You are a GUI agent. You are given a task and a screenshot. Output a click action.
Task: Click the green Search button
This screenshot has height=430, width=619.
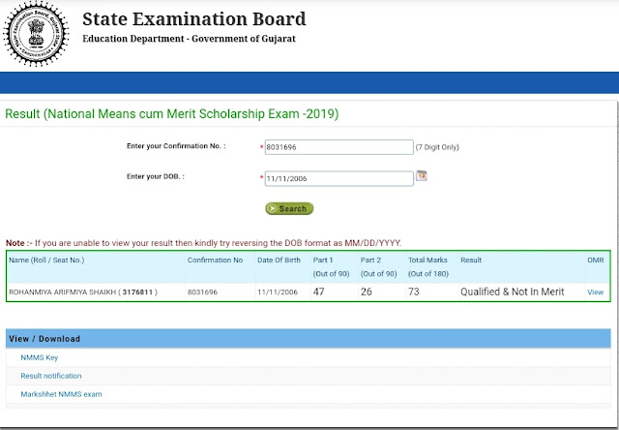coord(289,208)
